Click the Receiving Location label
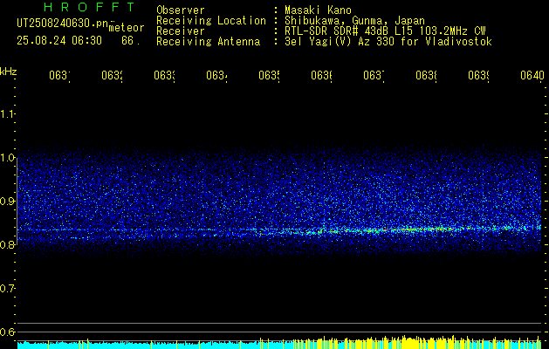Viewport: 549px width, 349px height. coord(211,21)
